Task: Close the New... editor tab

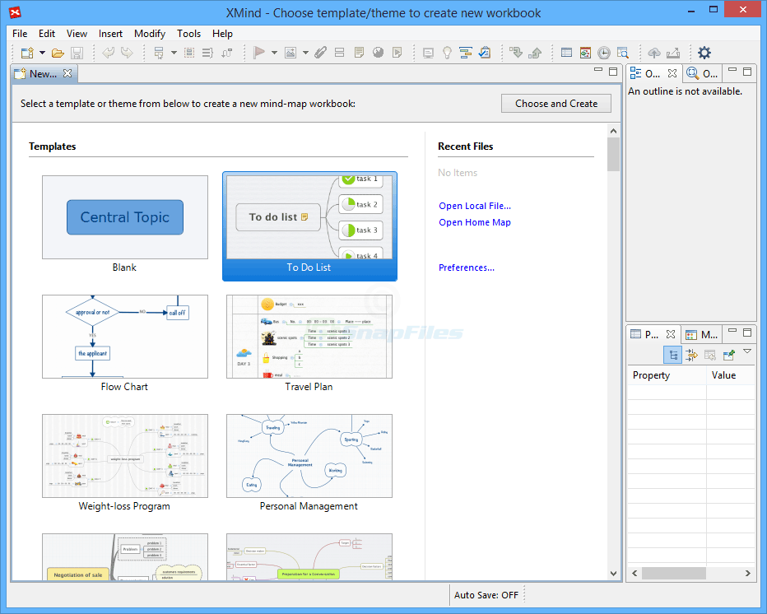Action: coord(67,73)
